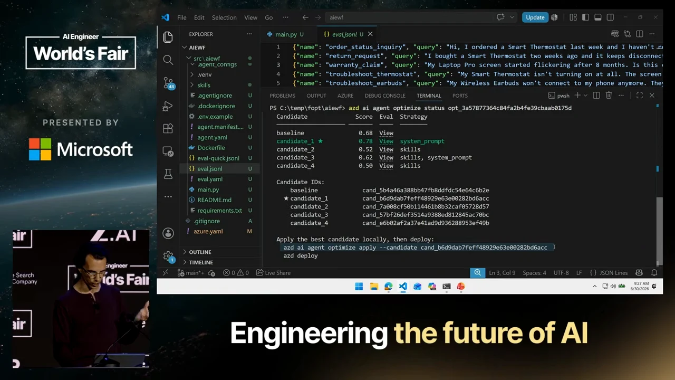Viewport: 675px width, 380px height.
Task: Open azure.yaml in the explorer
Action: [x=208, y=231]
